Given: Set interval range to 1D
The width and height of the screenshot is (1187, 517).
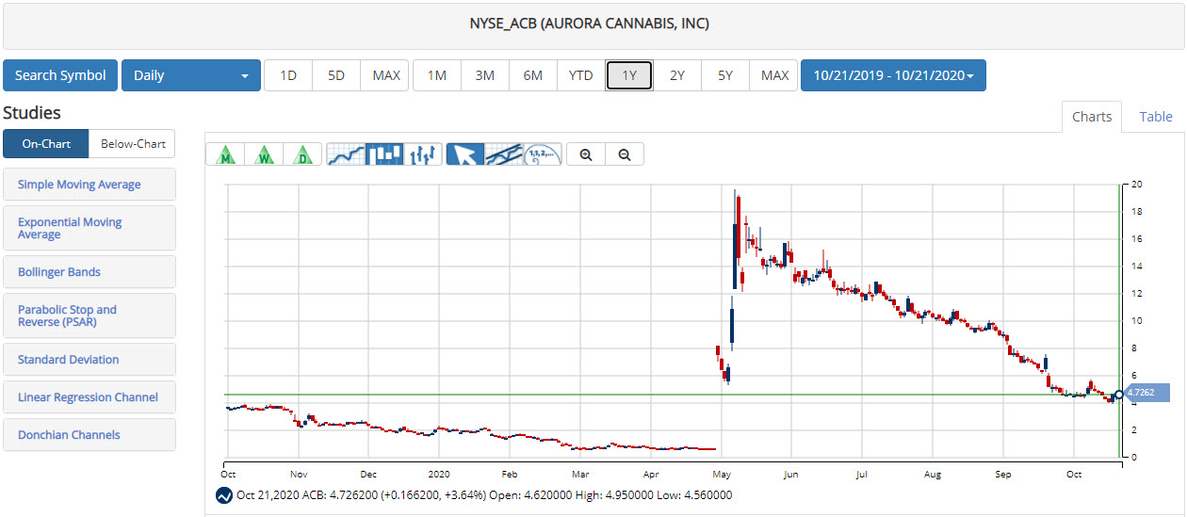Looking at the screenshot, I should [x=288, y=75].
